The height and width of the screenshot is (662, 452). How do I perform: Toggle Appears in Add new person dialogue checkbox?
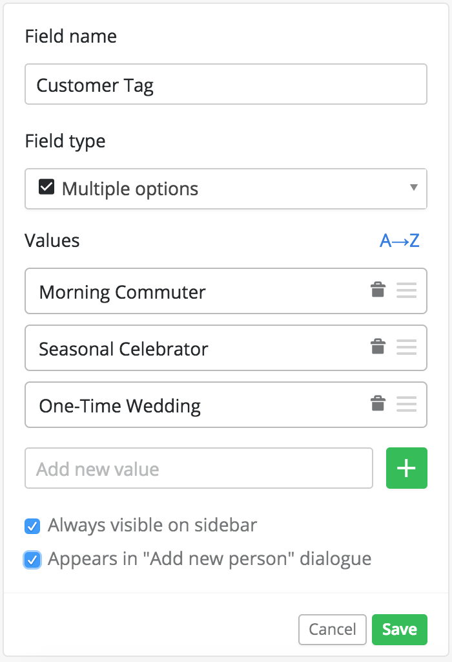pos(32,561)
